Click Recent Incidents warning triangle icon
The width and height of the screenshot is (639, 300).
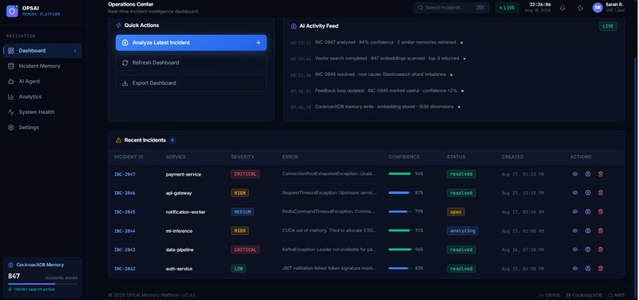[x=119, y=140]
